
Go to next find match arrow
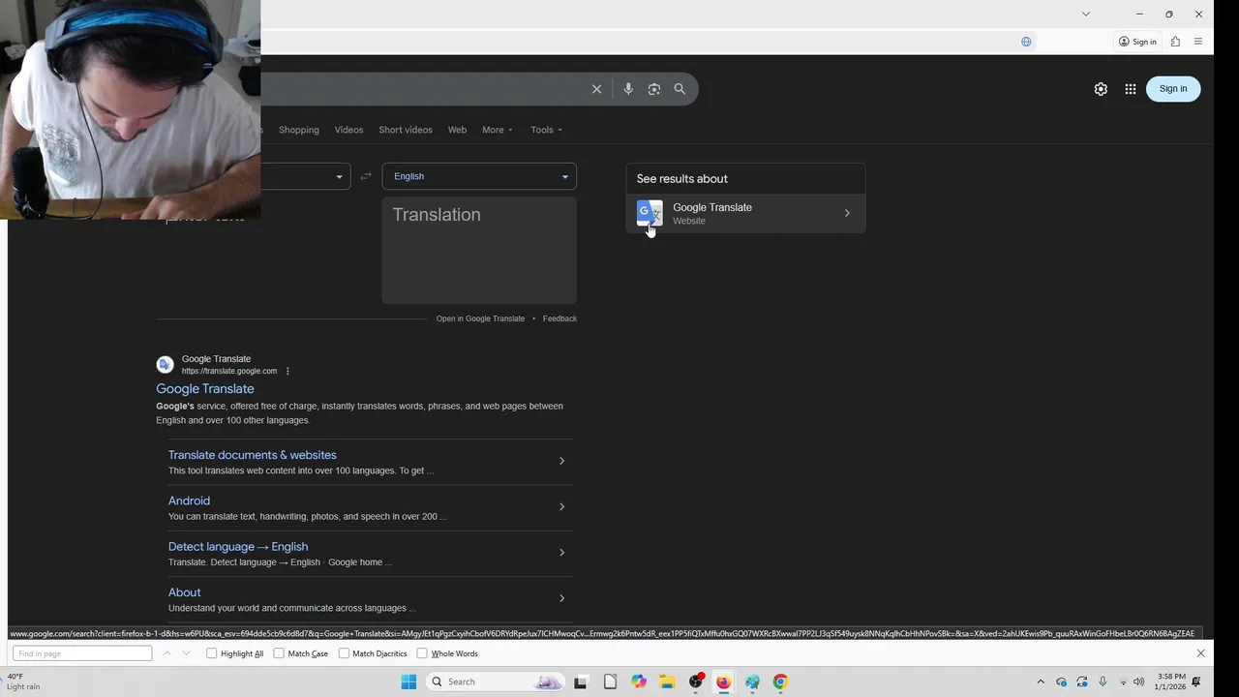pos(186,653)
